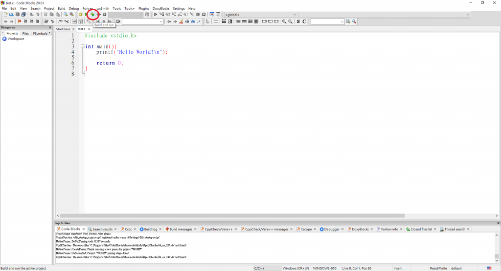Viewport: 501px width, 271px height.
Task: Switch to the Debugger log tab
Action: click(x=332, y=229)
